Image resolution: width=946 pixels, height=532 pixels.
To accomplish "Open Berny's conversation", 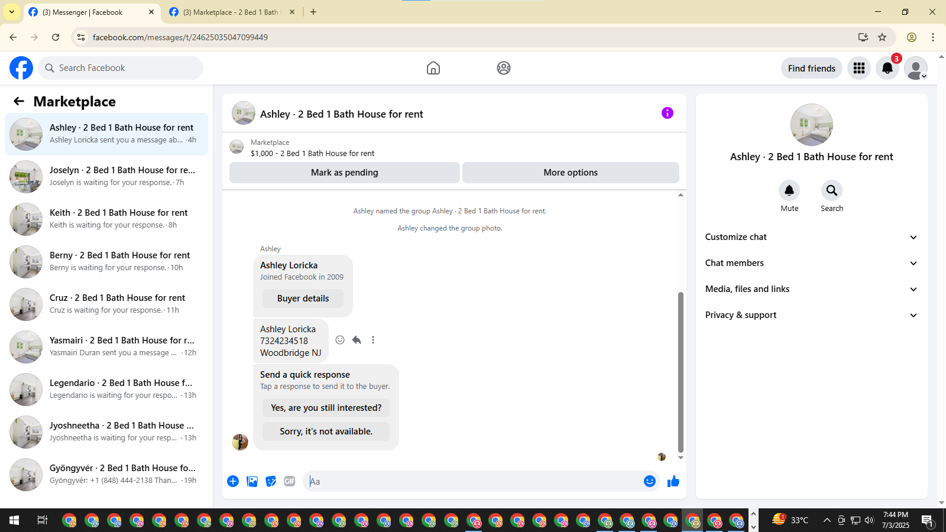I will pos(106,261).
